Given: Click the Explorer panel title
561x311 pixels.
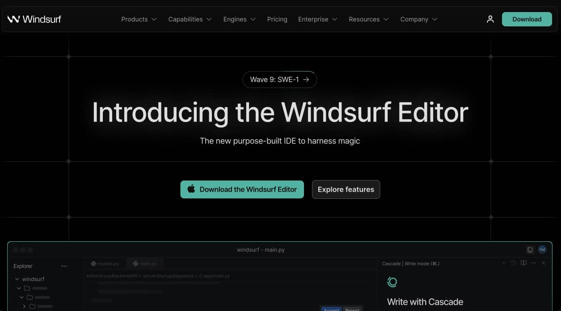Looking at the screenshot, I should tap(23, 266).
